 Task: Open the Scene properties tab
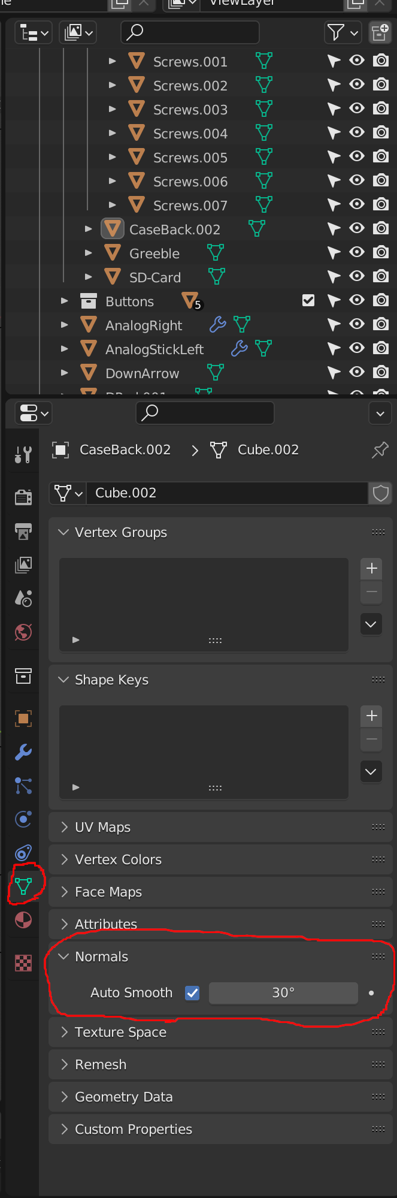click(x=23, y=598)
